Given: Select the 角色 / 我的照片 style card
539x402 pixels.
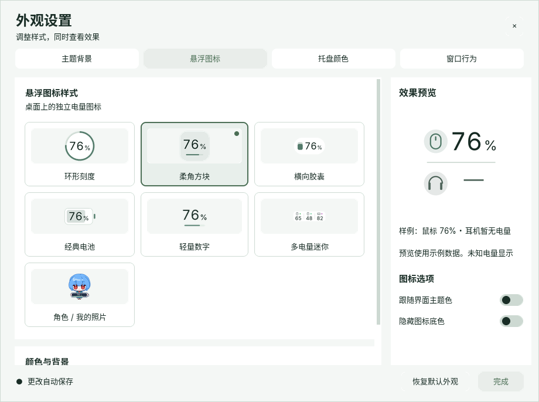Looking at the screenshot, I should pos(80,295).
